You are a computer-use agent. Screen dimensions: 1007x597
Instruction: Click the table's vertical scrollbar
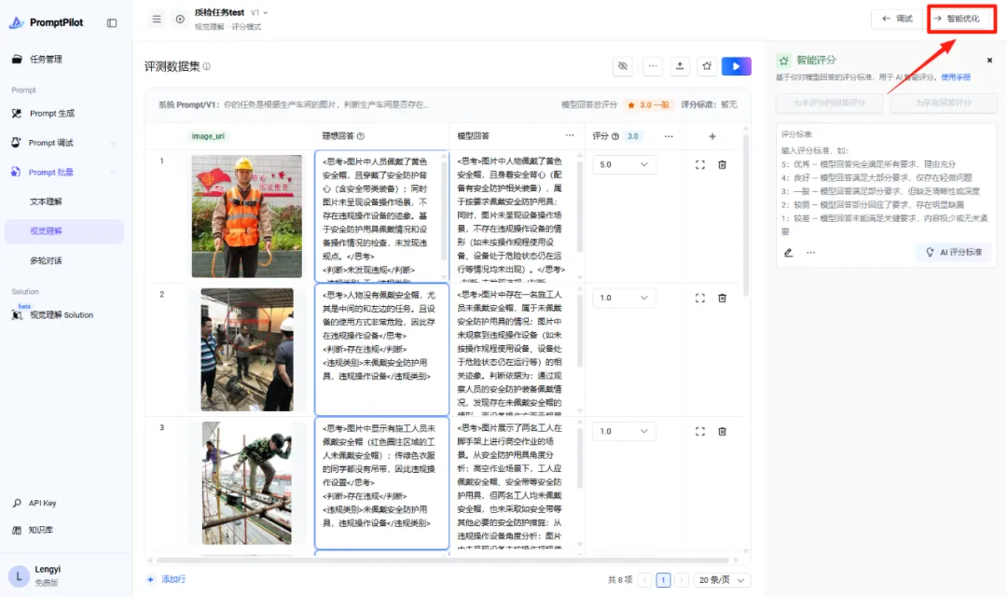point(746,215)
